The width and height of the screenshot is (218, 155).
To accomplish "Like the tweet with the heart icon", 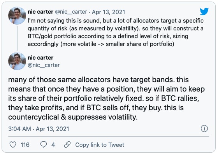I will click(x=13, y=145).
